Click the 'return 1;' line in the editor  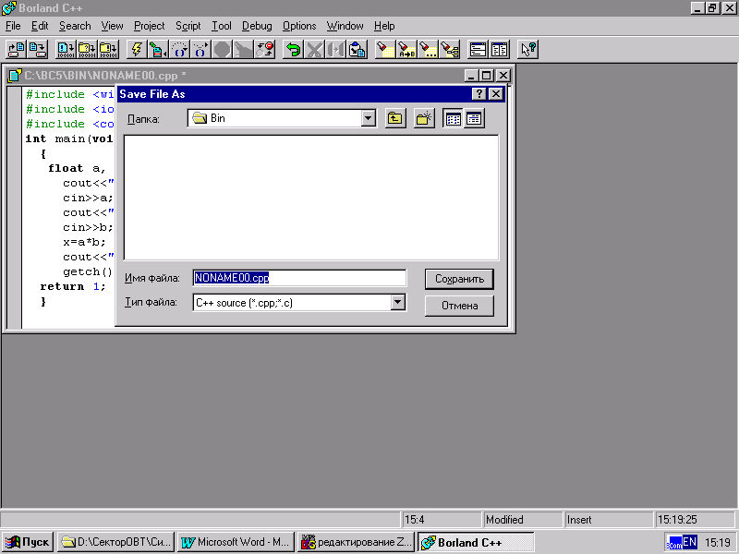tap(73, 286)
